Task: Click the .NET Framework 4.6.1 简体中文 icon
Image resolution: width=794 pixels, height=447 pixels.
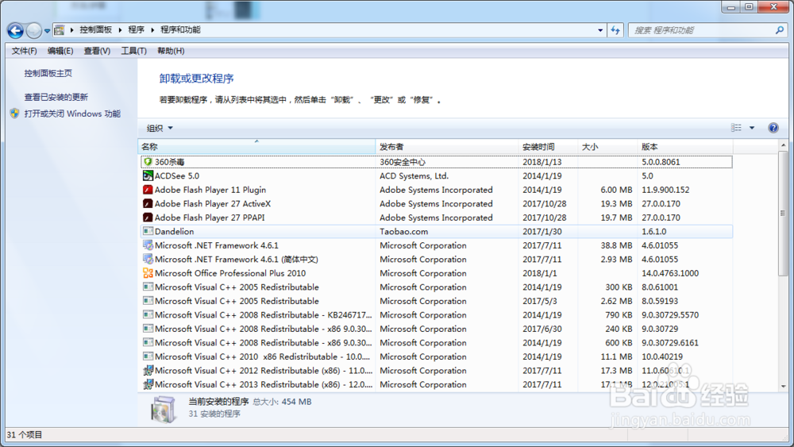Action: click(148, 259)
